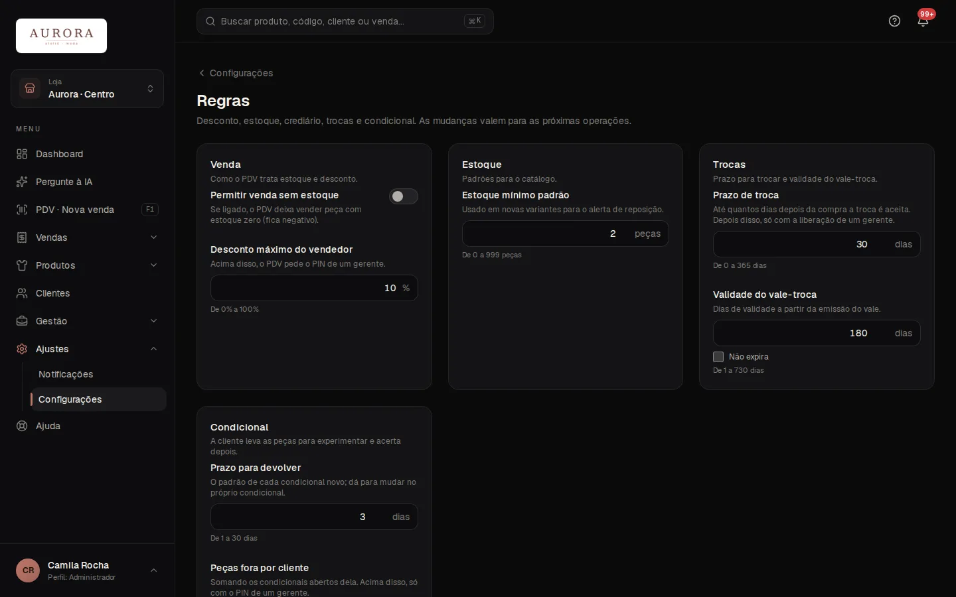Click the Ajustes gear icon
Screen dimensions: 956x597
(x=22, y=349)
